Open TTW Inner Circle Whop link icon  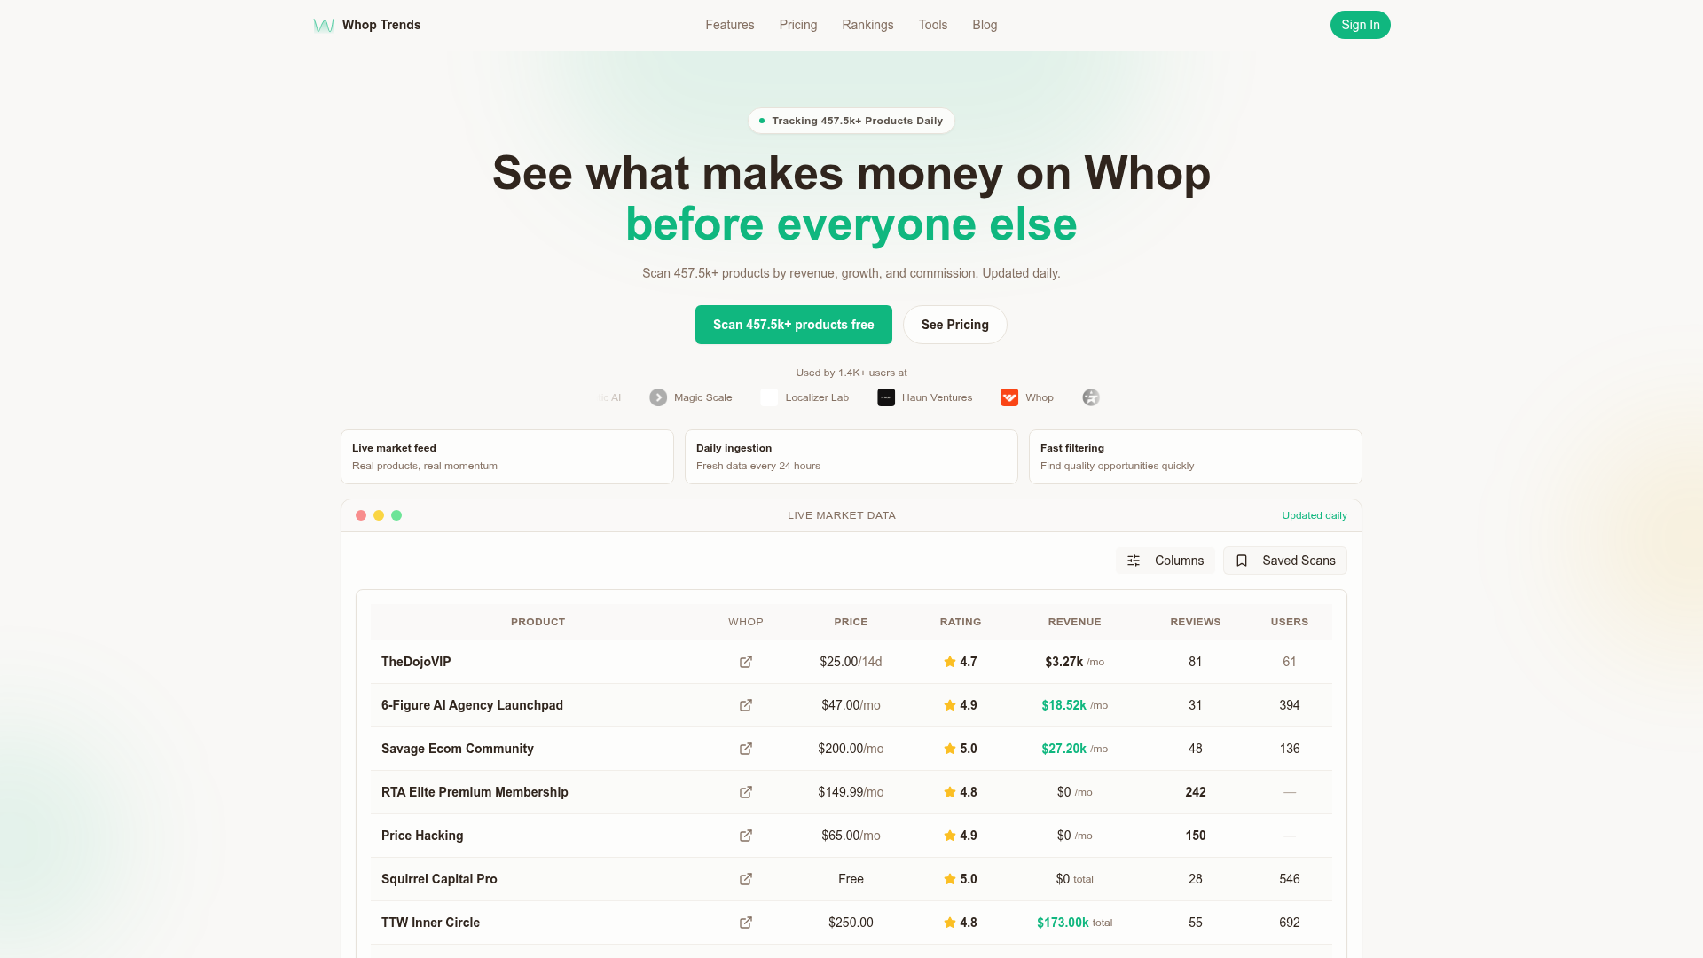point(746,923)
